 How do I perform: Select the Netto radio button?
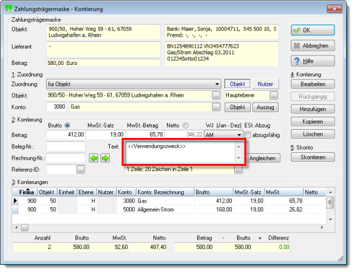(186, 125)
